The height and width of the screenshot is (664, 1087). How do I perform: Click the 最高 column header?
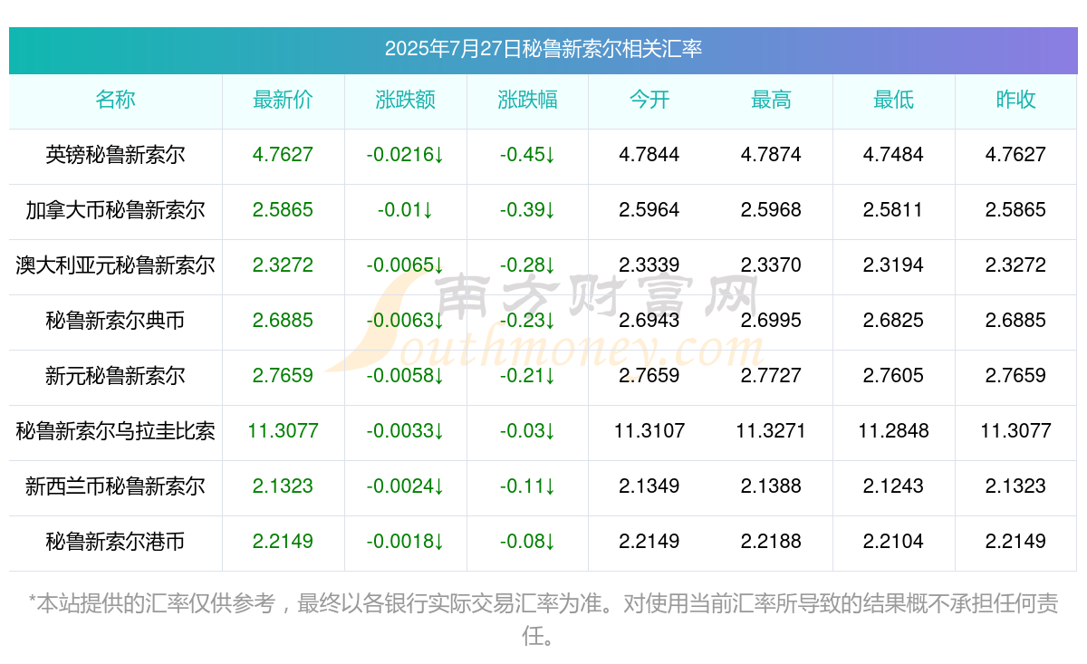pyautogui.click(x=771, y=100)
